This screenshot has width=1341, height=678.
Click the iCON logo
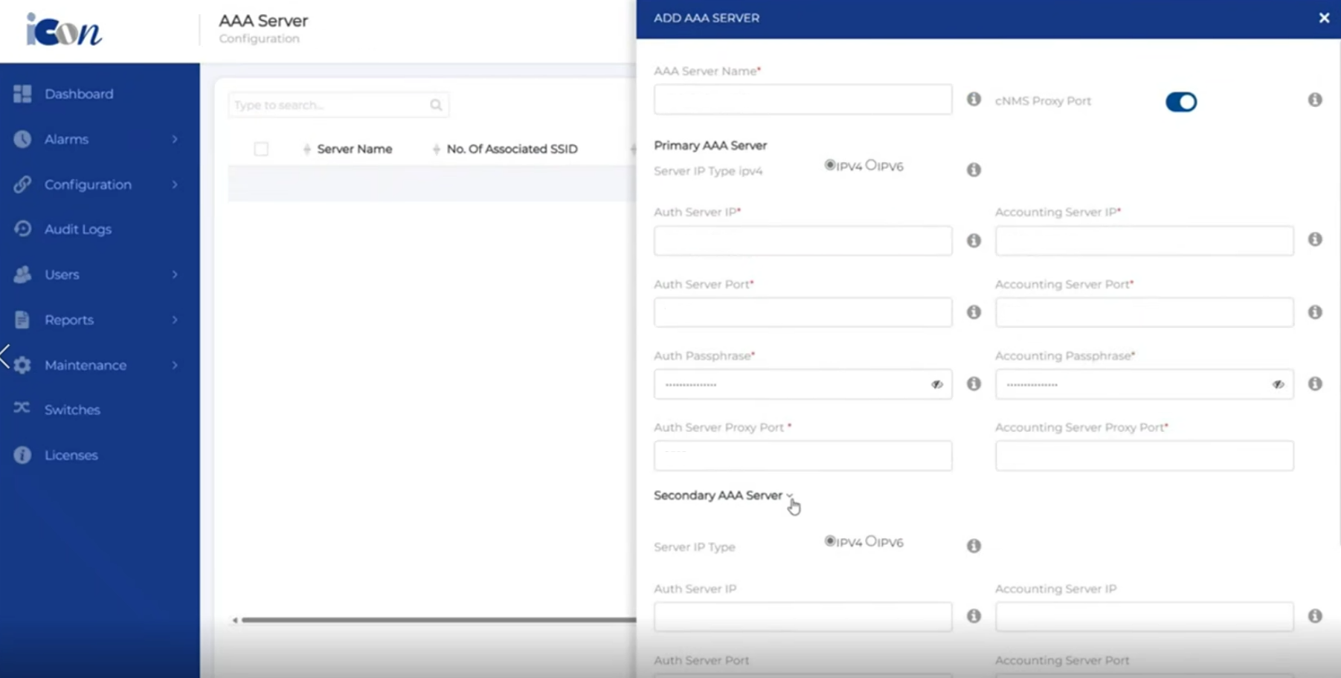coord(64,30)
